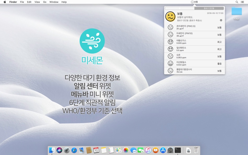Screen dimensions: 248x155
Task: Click the face icon in the PM10 row
Action: coord(170,35)
